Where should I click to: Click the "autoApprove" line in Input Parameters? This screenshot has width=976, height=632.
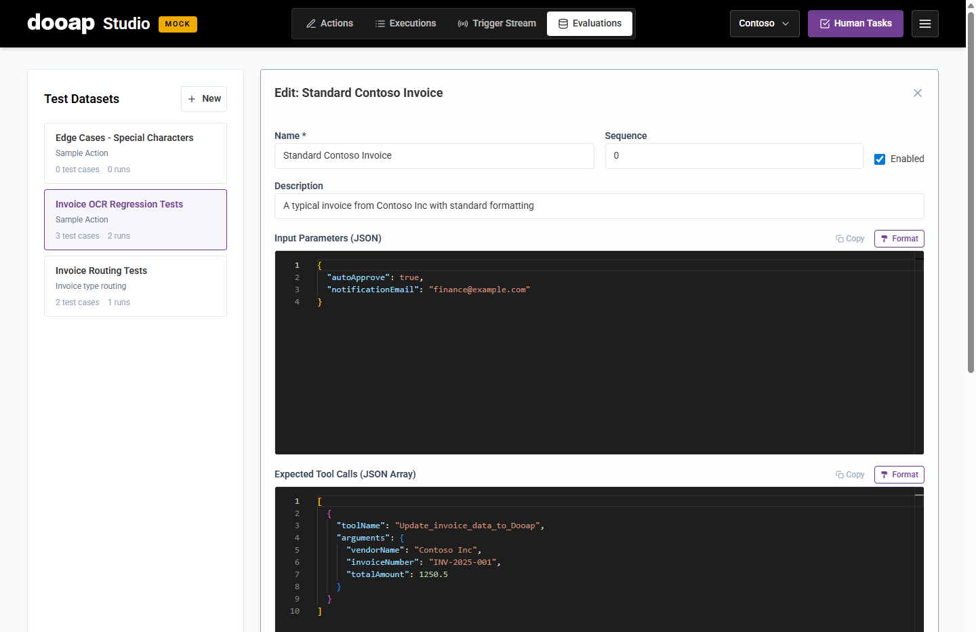click(x=375, y=277)
